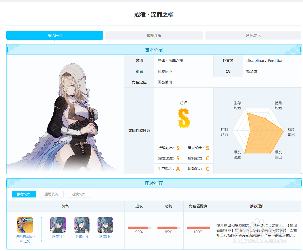Click the radar chart label 生存能力
The width and height of the screenshot is (303, 251).
pos(237,106)
